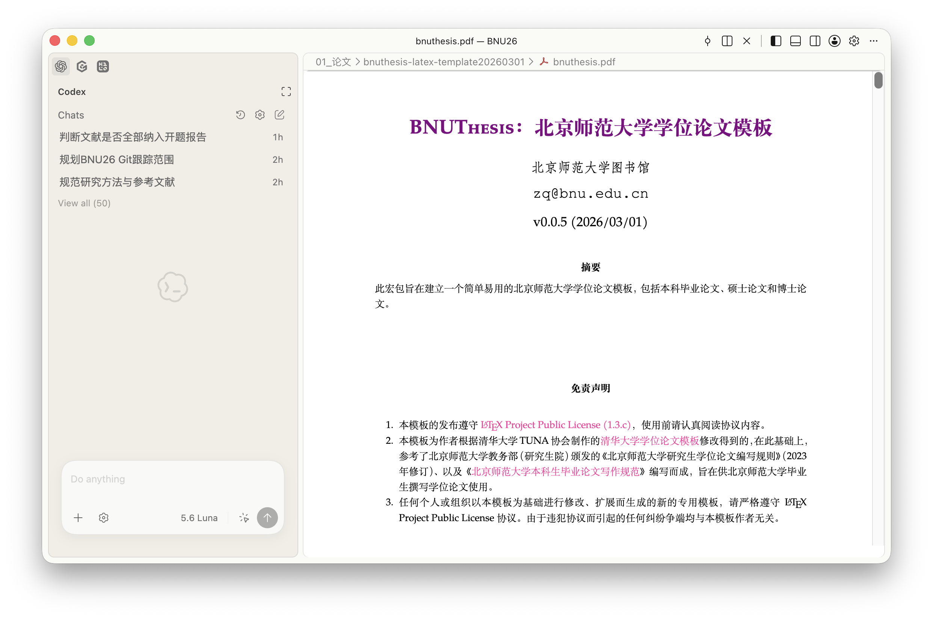Click the version text 'v0.0.5 (2026/03/01)'

point(590,222)
